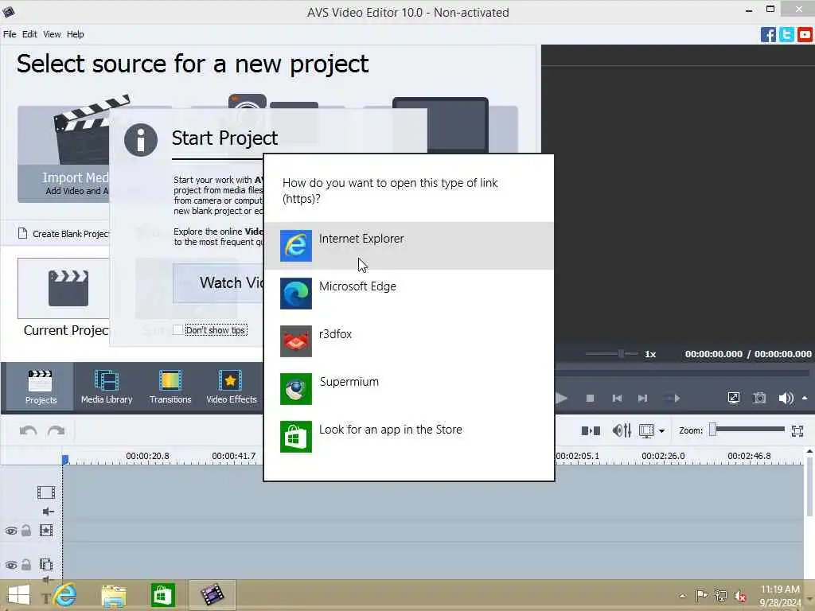
Task: Click the Undo arrow
Action: tap(28, 430)
